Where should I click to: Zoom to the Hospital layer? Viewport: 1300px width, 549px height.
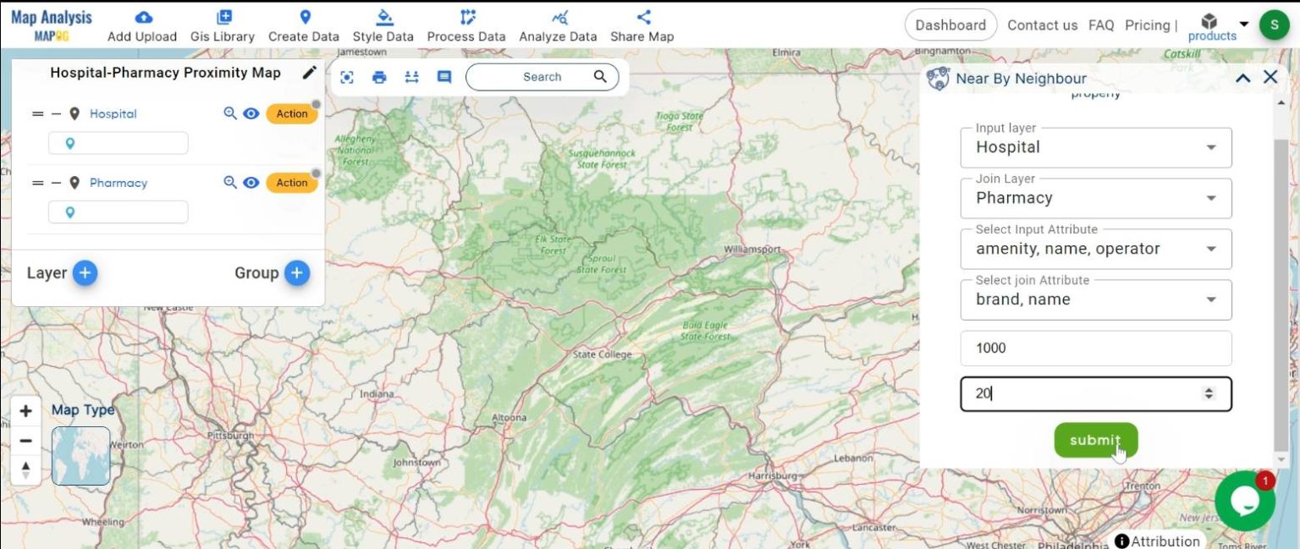point(230,113)
